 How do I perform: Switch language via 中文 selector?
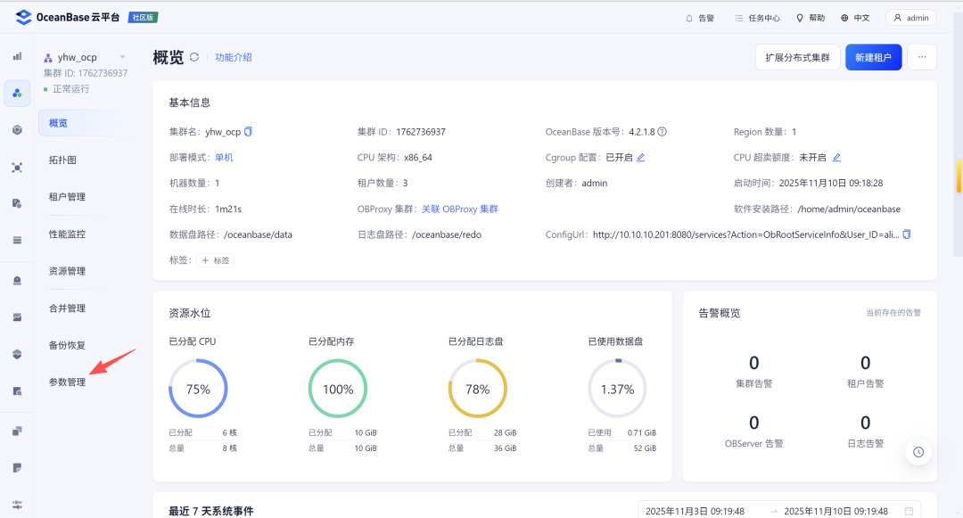(x=855, y=18)
